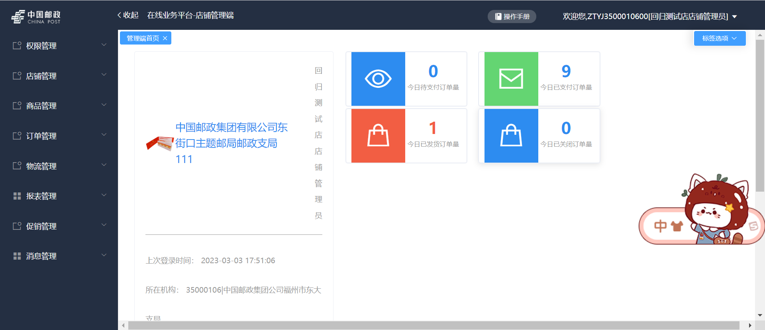Click the scroll down arrow

[760, 316]
